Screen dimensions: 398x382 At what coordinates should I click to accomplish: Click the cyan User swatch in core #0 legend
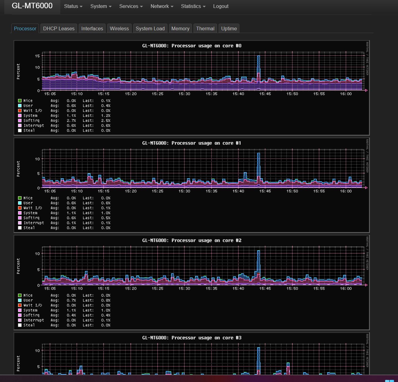coord(20,106)
